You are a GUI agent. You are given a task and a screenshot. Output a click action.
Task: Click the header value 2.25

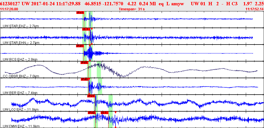point(260,4)
